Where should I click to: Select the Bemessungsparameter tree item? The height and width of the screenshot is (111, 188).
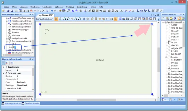(x=21, y=27)
